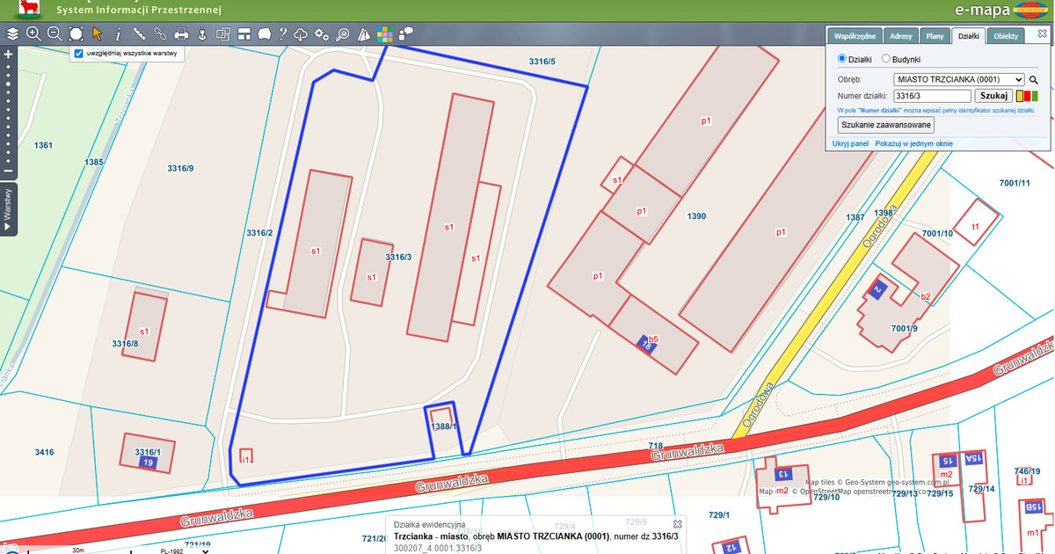1055x554 pixels.
Task: Select the object information 'i' tool
Action: [118, 34]
